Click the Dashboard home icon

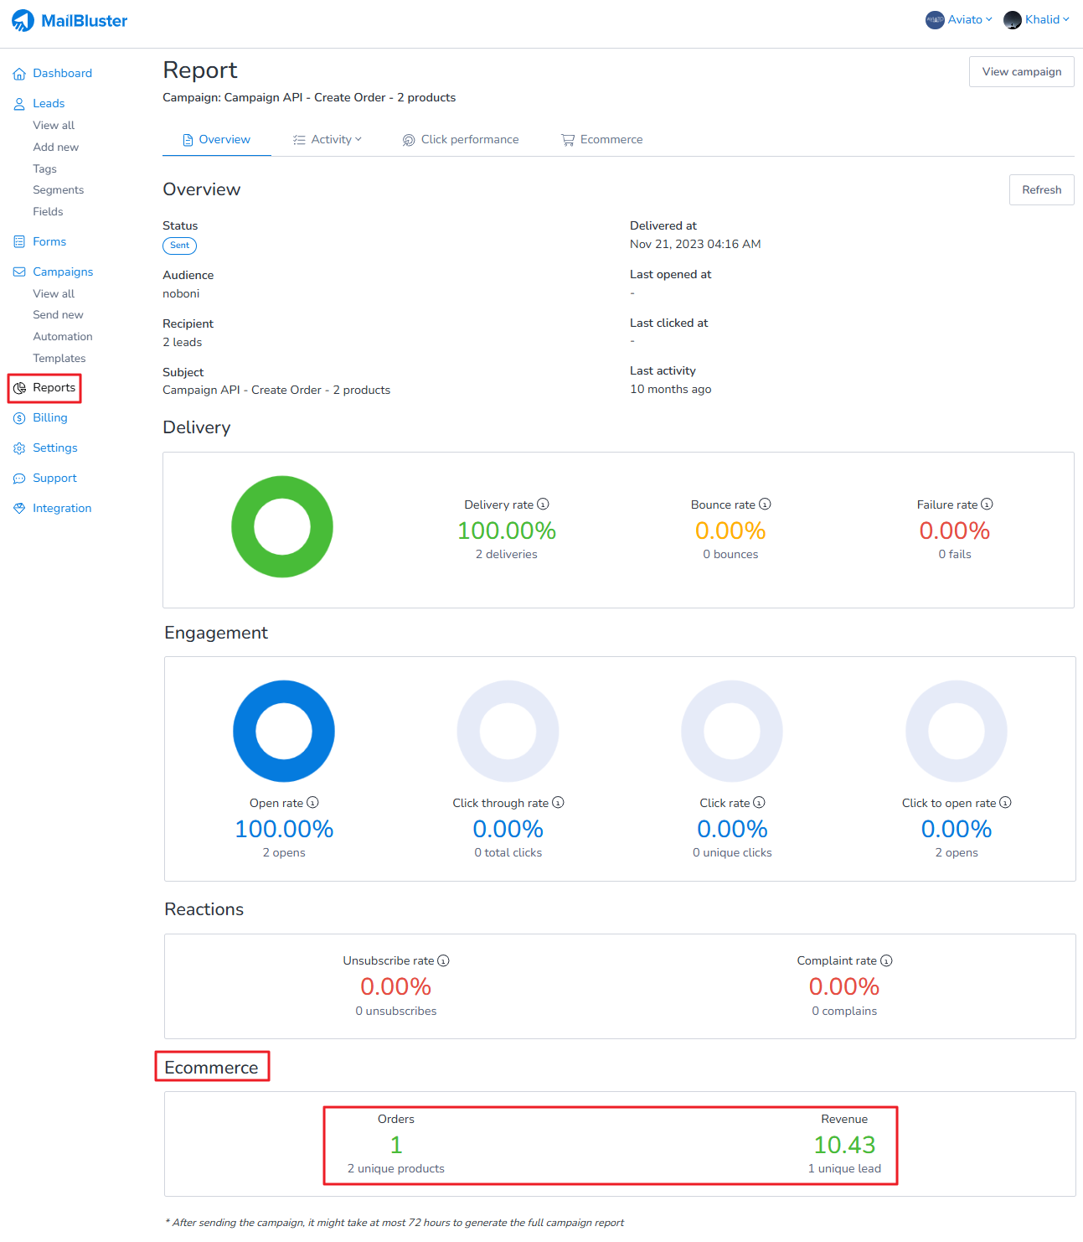19,74
